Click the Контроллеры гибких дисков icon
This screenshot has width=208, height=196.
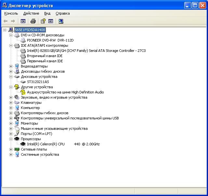click(17, 113)
